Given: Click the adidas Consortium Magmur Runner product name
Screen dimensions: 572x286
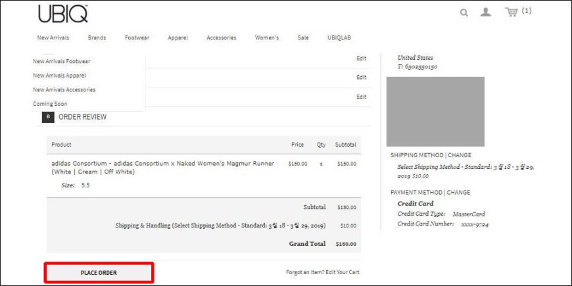Looking at the screenshot, I should pos(162,168).
